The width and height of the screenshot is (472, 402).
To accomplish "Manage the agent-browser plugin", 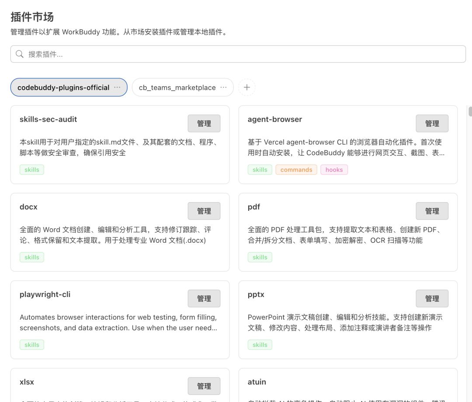I will pyautogui.click(x=432, y=123).
